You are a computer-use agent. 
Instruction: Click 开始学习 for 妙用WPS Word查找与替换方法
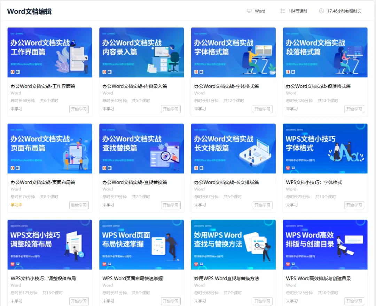point(263,301)
